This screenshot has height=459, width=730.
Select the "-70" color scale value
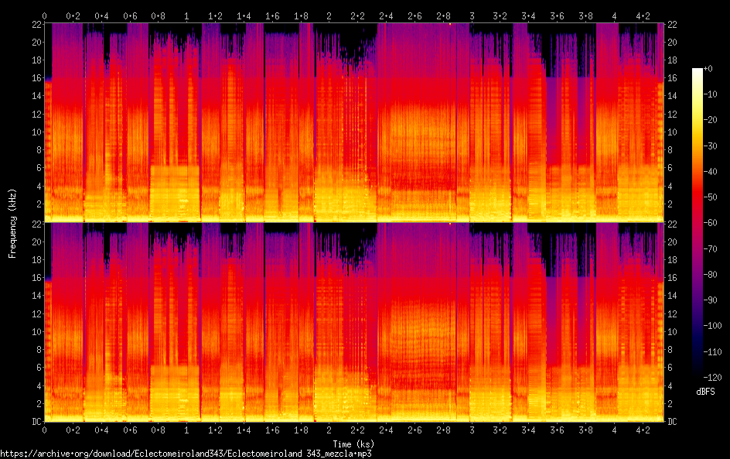tap(711, 248)
